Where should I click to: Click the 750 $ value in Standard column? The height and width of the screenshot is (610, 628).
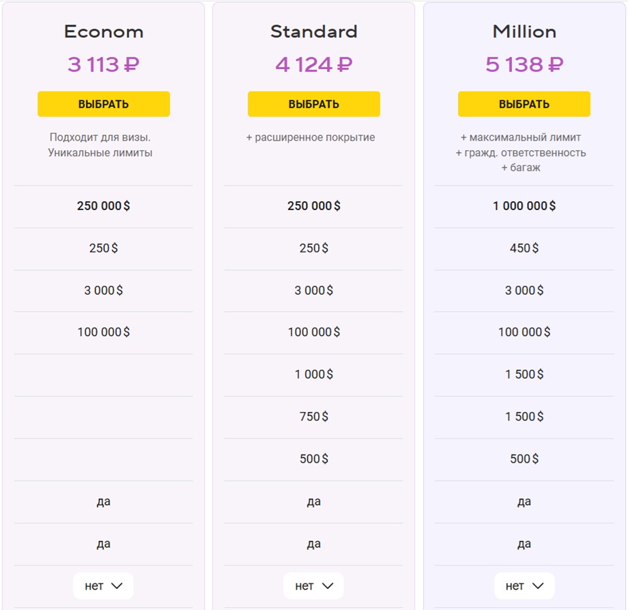tap(313, 417)
